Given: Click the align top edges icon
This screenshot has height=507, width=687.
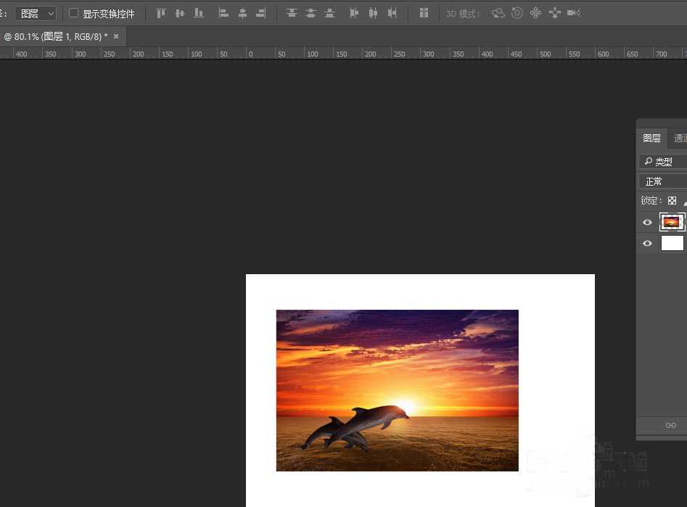Looking at the screenshot, I should point(161,13).
